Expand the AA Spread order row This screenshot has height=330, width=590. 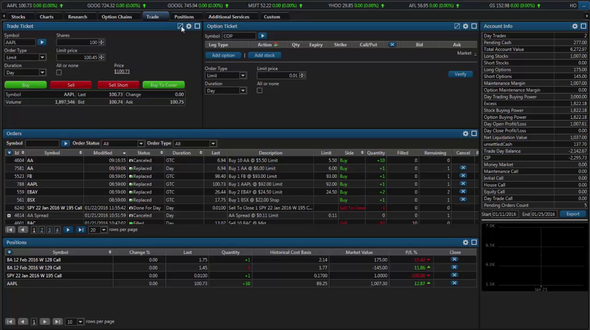tap(9, 216)
